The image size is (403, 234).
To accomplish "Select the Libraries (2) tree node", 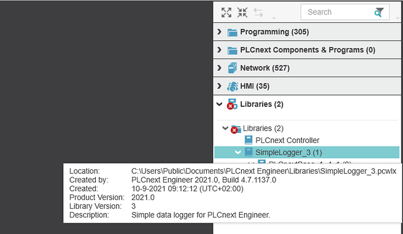I will [263, 128].
